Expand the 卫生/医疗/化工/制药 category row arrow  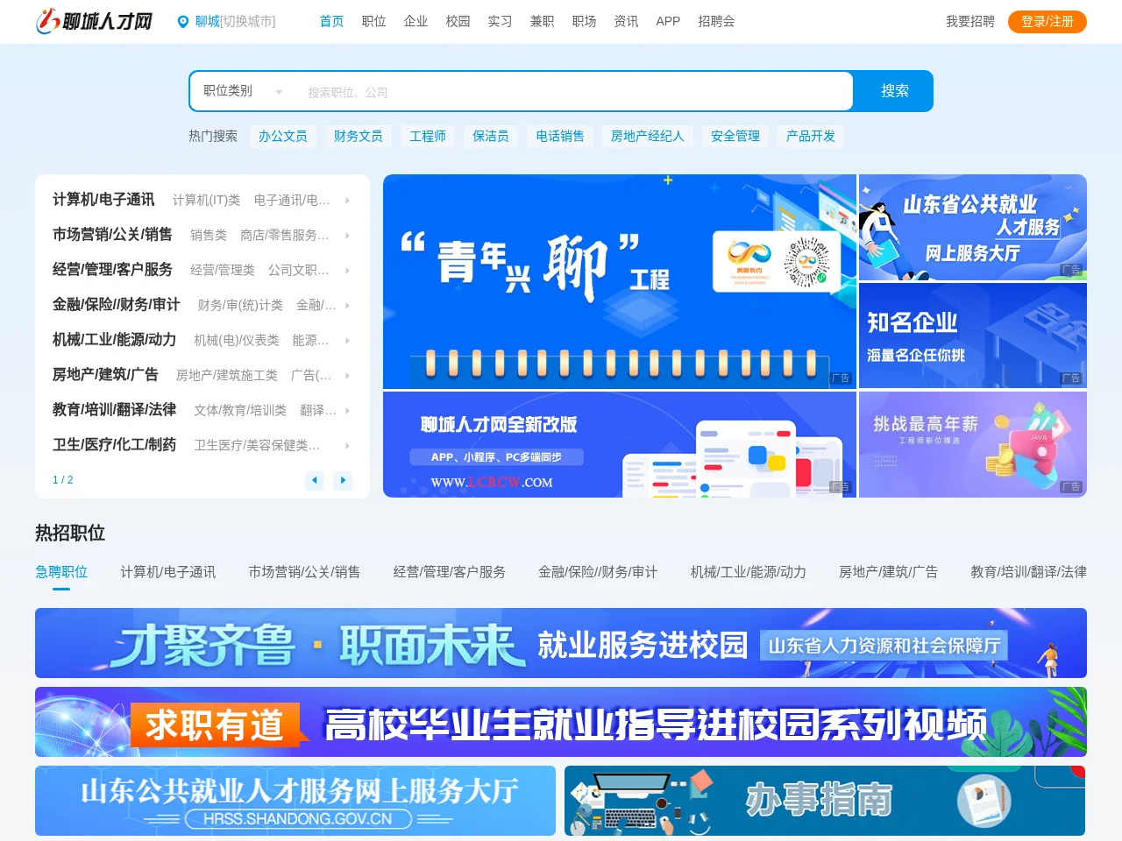[x=348, y=446]
